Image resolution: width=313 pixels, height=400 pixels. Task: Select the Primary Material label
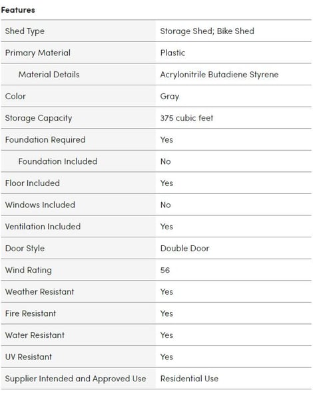pyautogui.click(x=38, y=53)
